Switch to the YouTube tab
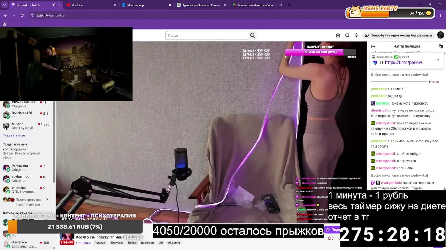The width and height of the screenshot is (446, 250). coord(91,5)
